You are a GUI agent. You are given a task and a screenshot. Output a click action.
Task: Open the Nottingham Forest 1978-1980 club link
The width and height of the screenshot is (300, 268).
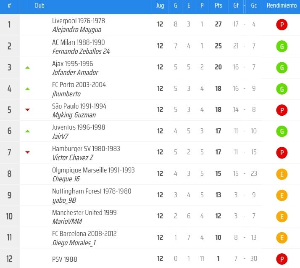pos(92,191)
